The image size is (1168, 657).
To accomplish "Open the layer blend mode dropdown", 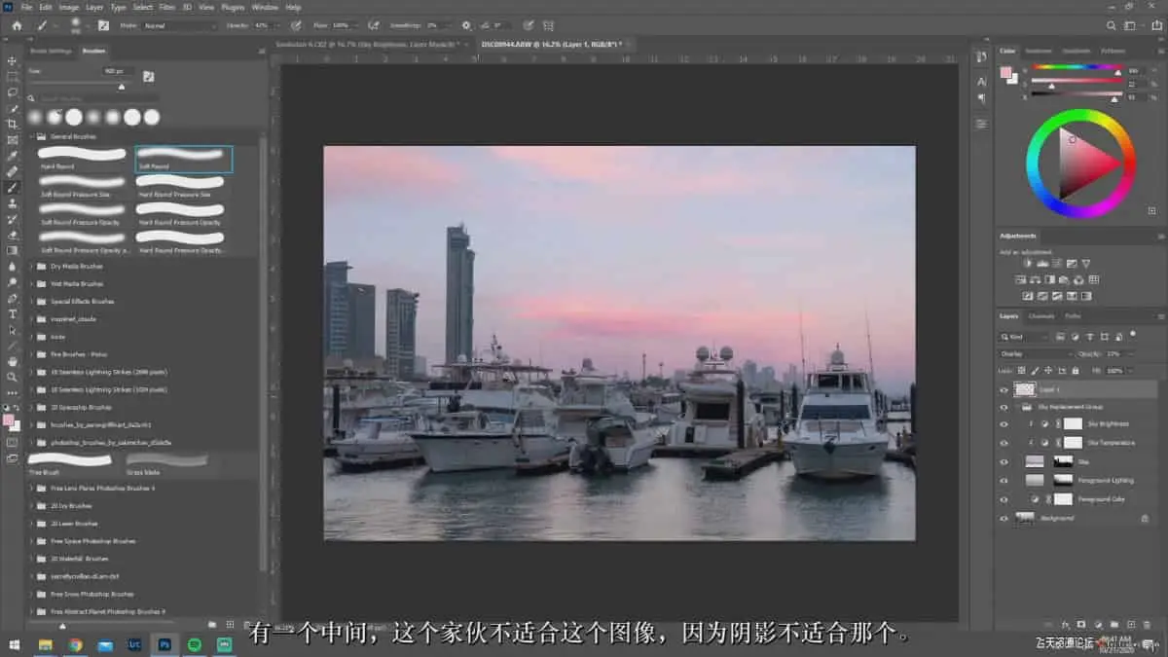I will (1037, 354).
